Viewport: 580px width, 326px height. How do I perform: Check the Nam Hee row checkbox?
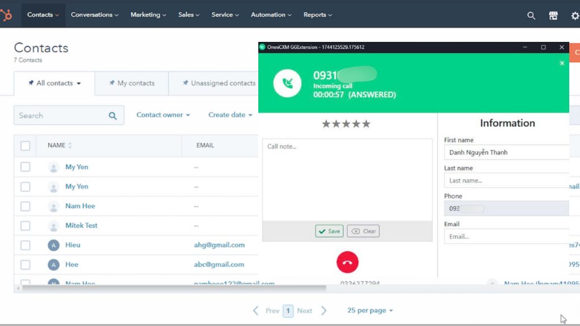[x=25, y=206]
